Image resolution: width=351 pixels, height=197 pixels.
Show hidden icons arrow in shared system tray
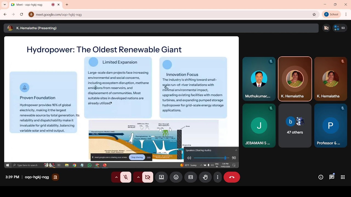click(x=201, y=165)
